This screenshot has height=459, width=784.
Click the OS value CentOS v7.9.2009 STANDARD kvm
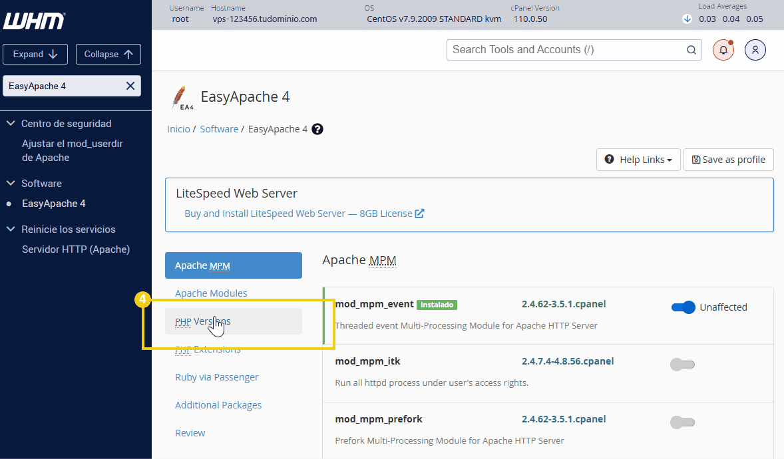coord(434,19)
